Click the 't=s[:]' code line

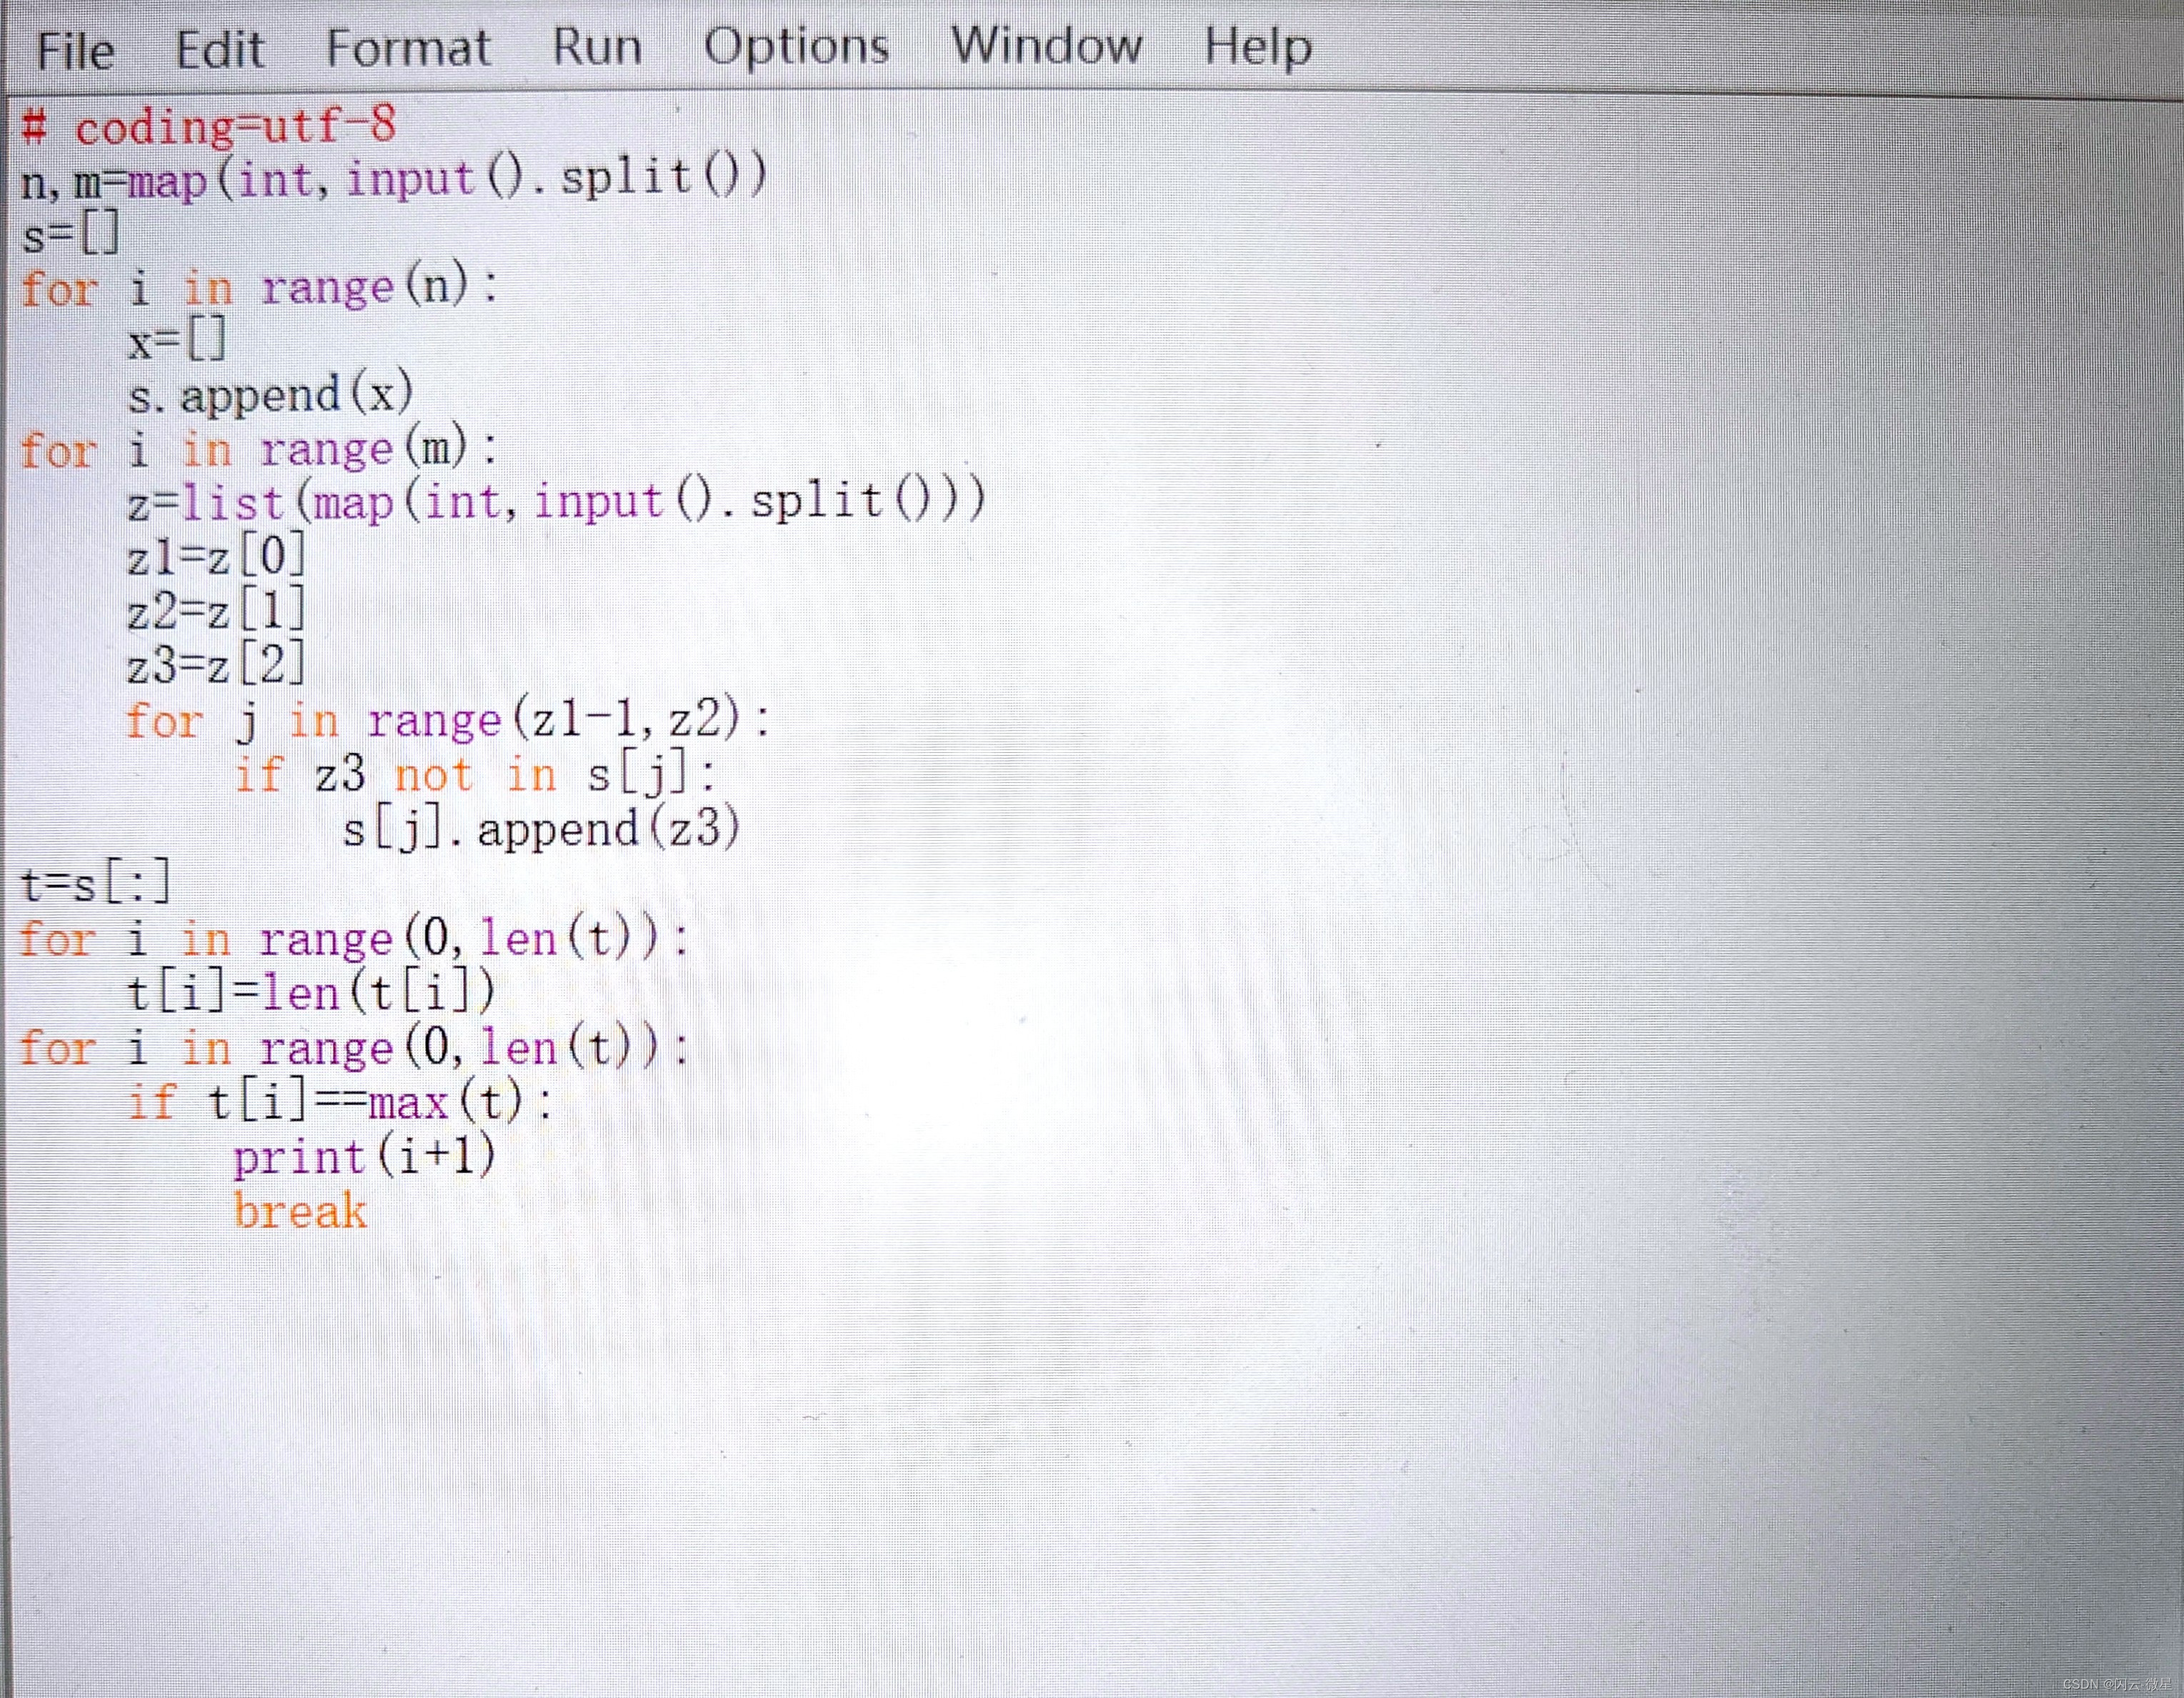[96, 883]
